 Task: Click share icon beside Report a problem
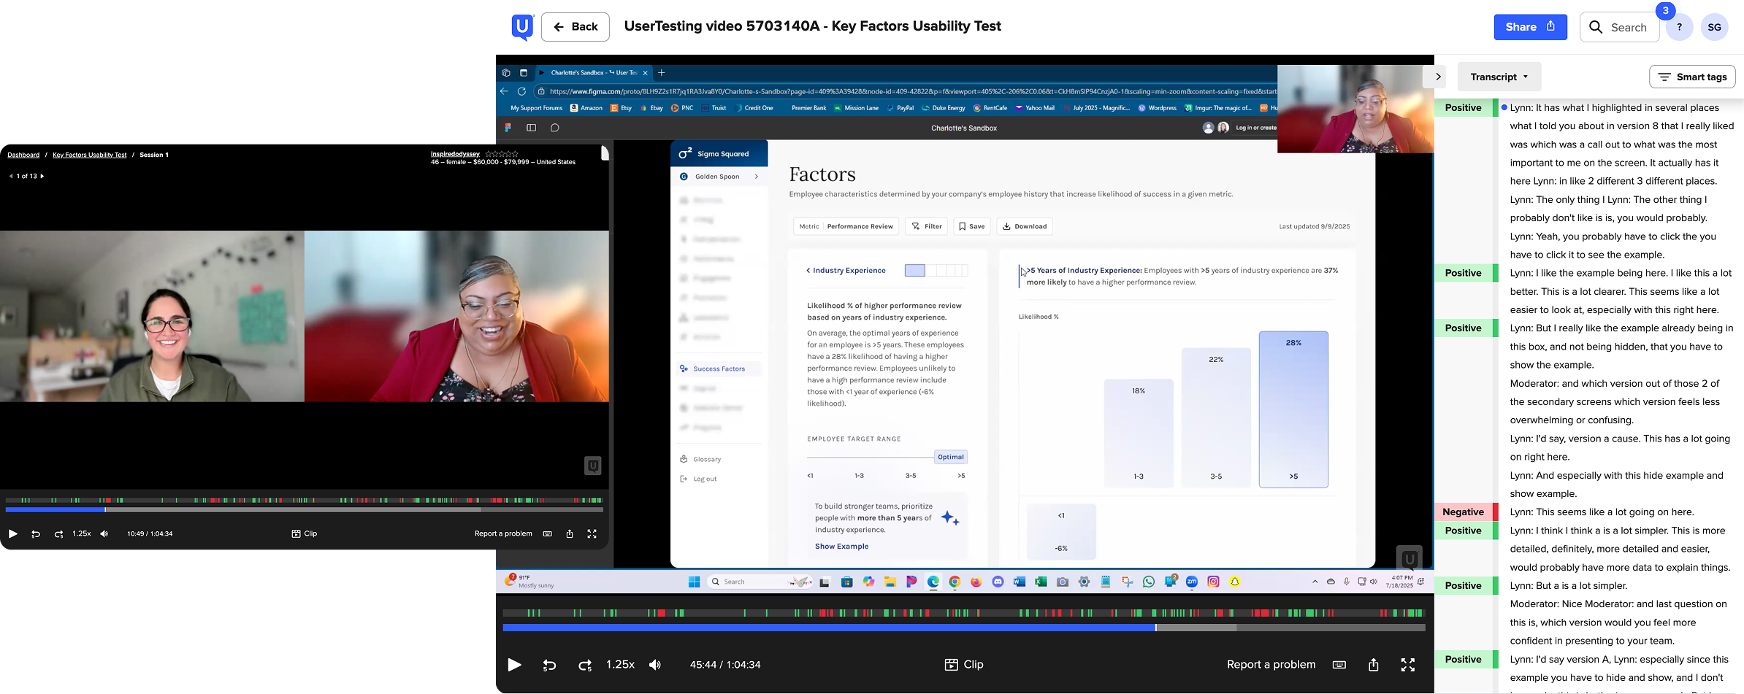pos(1374,665)
